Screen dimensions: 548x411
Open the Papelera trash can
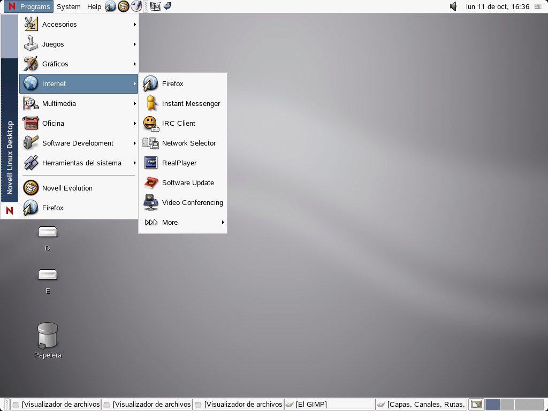click(x=48, y=334)
